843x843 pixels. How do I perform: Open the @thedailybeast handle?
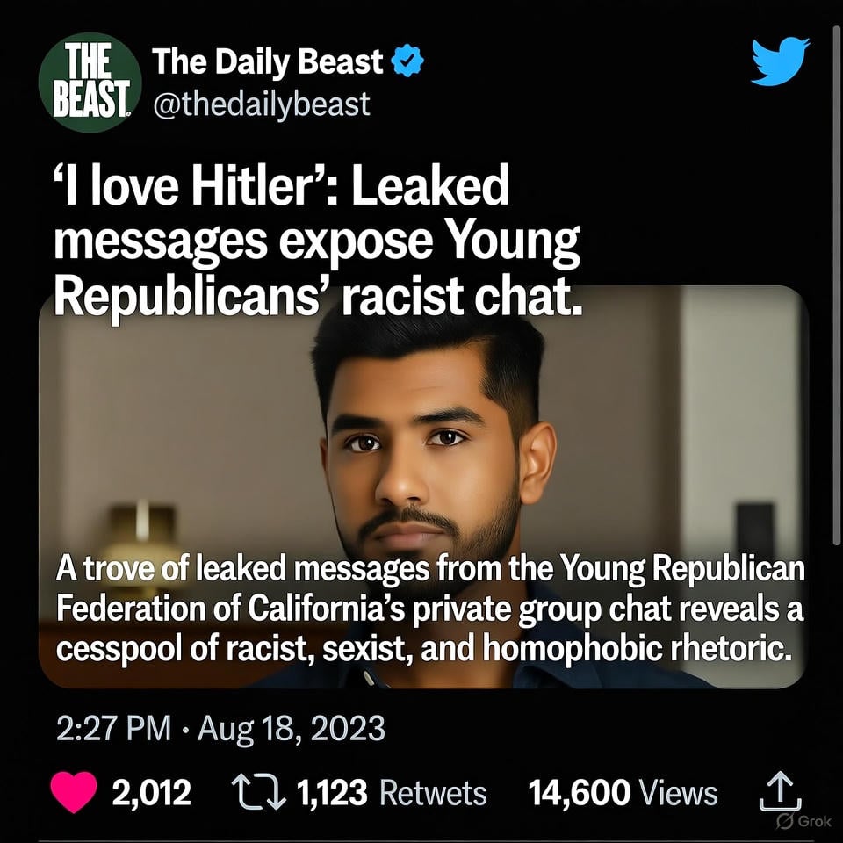click(262, 104)
